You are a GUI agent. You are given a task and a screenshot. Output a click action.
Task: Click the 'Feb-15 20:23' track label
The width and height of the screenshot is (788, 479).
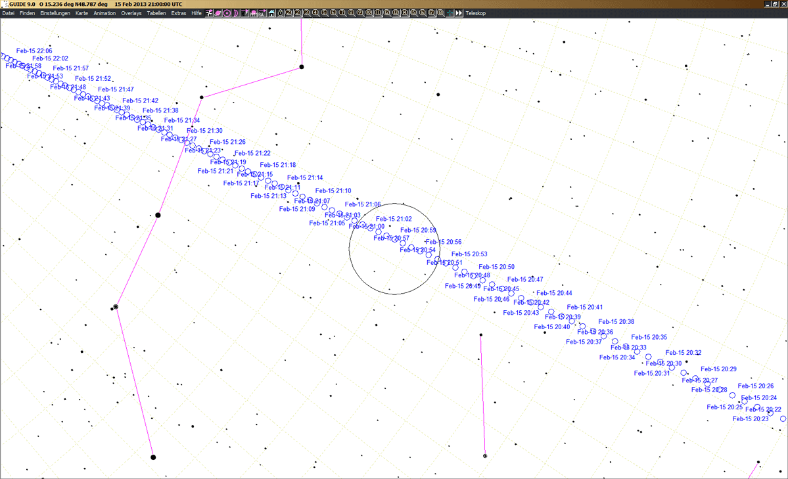coord(751,419)
